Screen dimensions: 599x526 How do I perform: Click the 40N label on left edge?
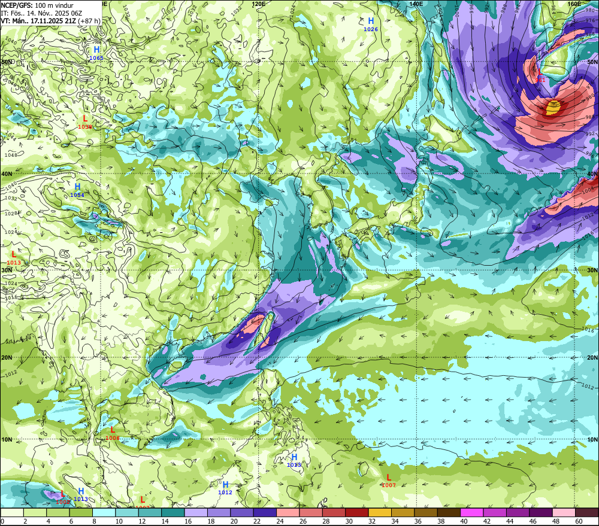point(7,174)
